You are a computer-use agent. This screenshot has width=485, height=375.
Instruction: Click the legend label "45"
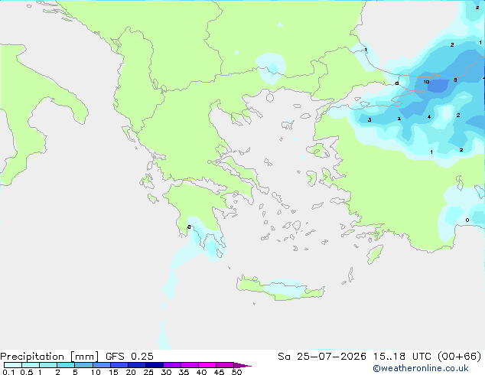[x=219, y=372]
